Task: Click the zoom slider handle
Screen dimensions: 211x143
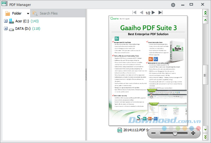Action: (175, 133)
